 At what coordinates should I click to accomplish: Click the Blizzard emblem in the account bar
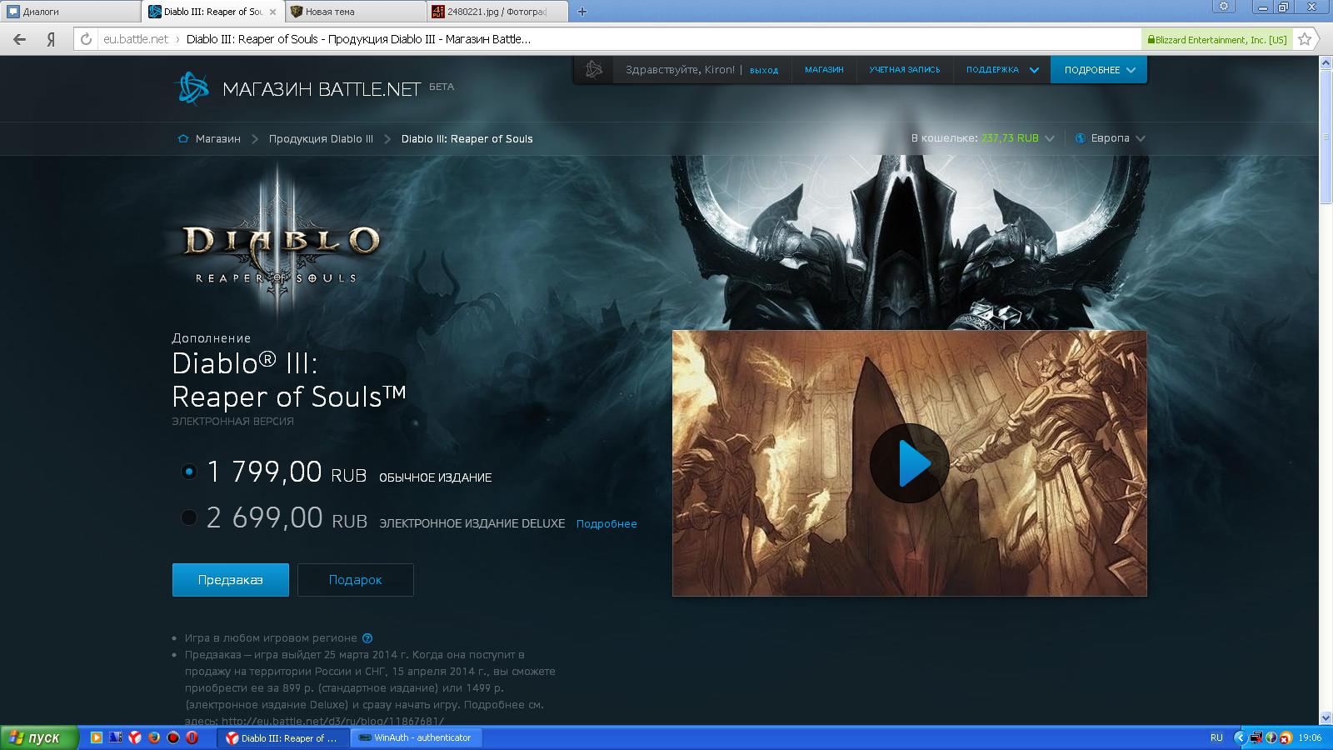(594, 70)
